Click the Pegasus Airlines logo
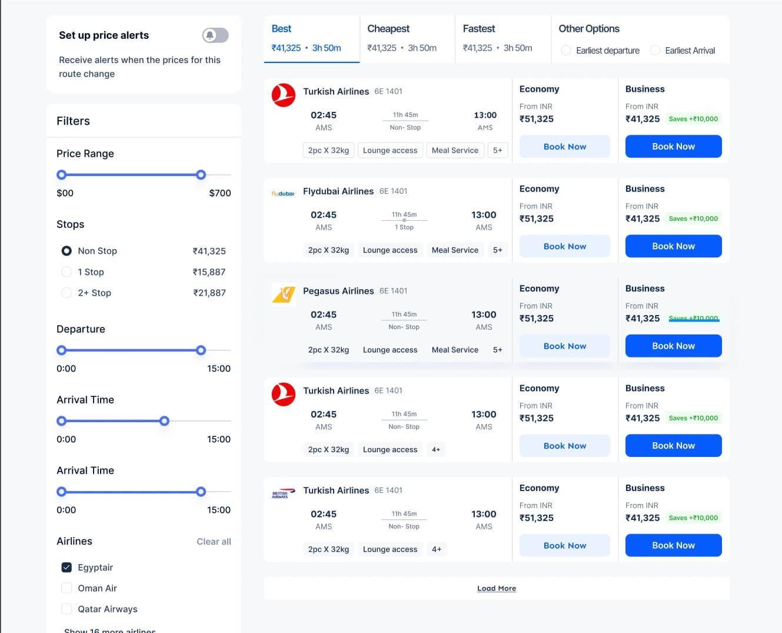782x633 pixels. (x=284, y=294)
